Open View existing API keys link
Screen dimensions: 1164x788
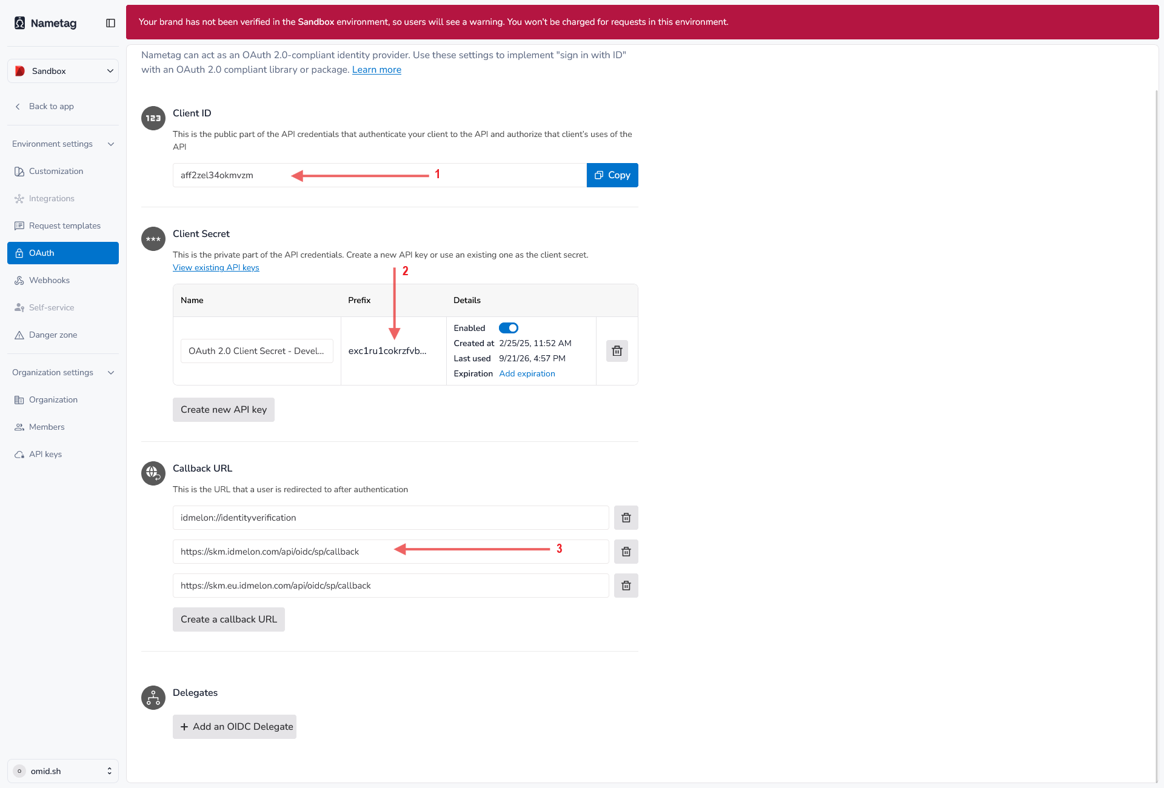[216, 267]
